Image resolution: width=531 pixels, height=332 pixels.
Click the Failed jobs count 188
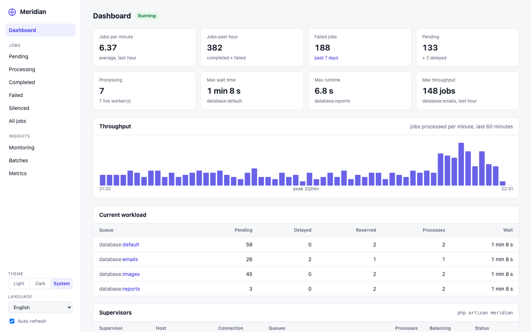point(322,48)
